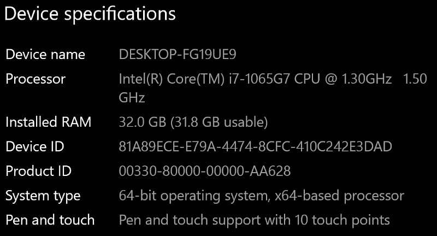
Task: Click the GHz text on second processor line
Action: click(x=132, y=98)
